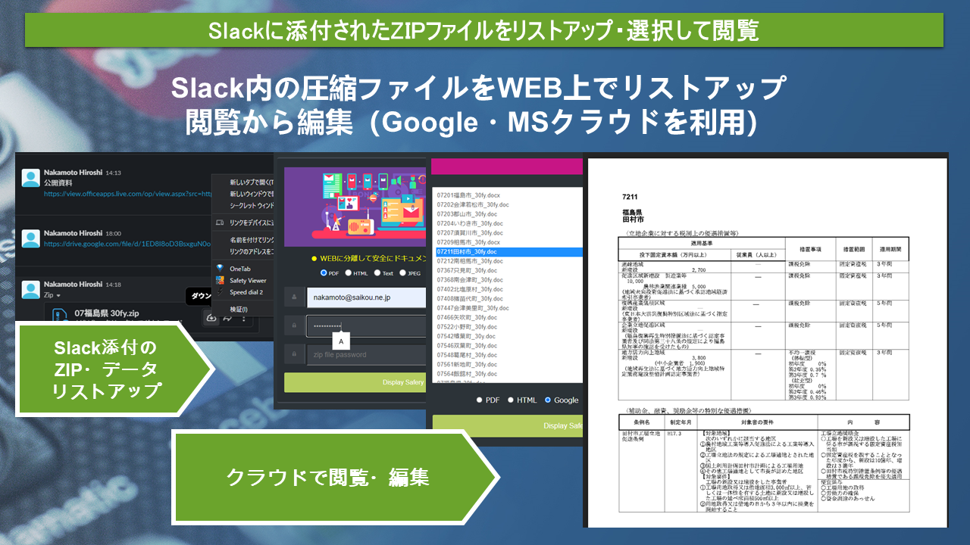970x545 pixels.
Task: Click the user icon beside the email field
Action: [x=294, y=298]
